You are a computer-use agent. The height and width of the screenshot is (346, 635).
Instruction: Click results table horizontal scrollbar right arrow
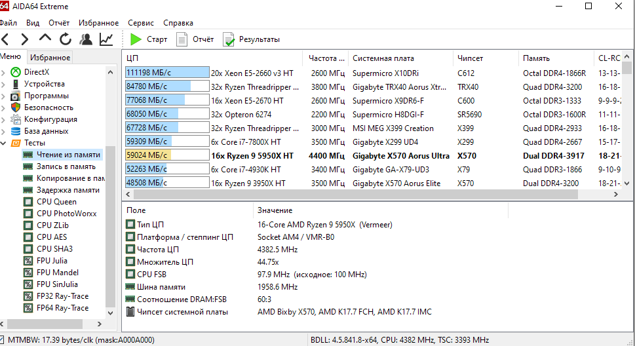tap(615, 194)
